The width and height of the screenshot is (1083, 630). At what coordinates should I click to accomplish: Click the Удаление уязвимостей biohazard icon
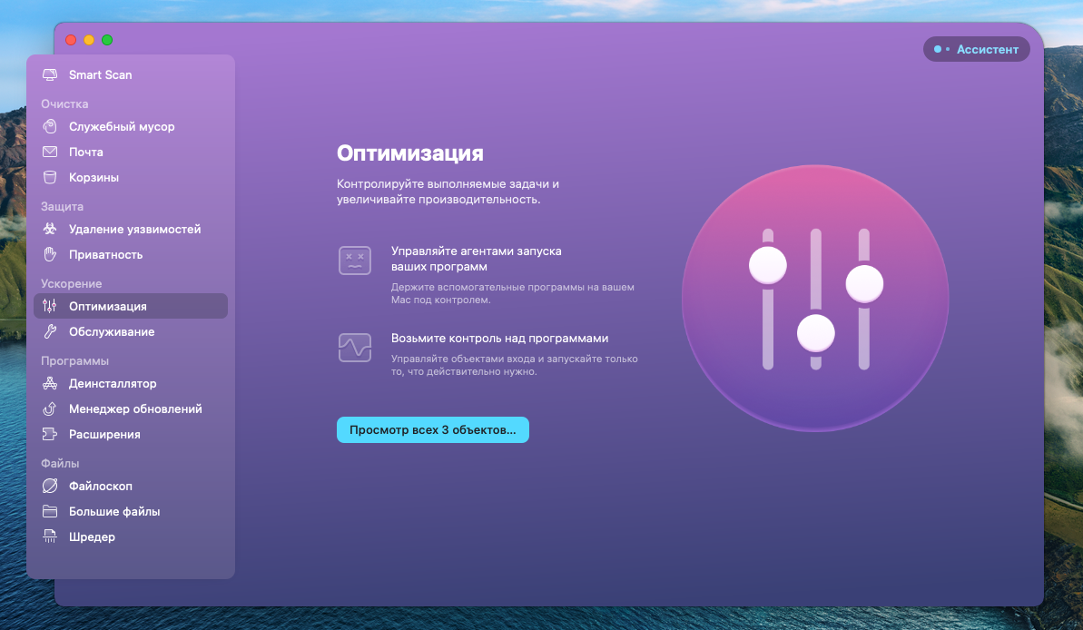[x=50, y=230]
